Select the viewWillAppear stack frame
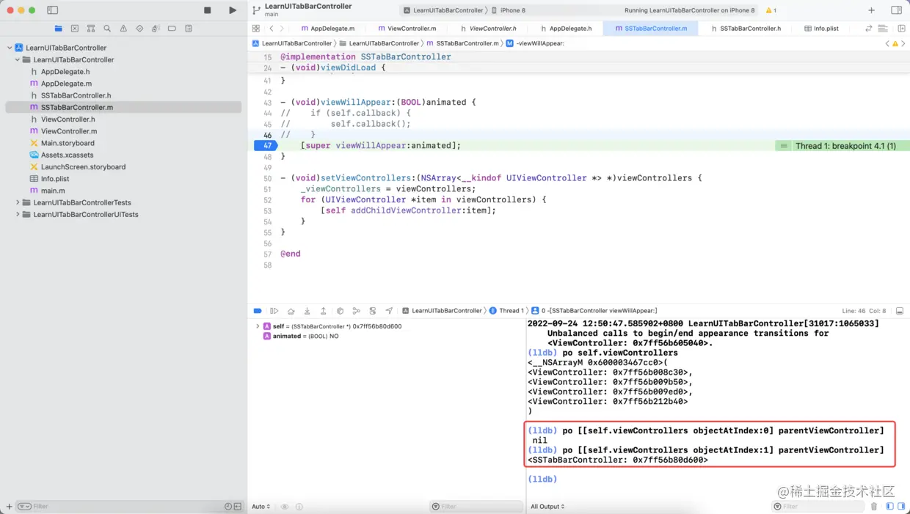The height and width of the screenshot is (514, 910). (x=594, y=311)
